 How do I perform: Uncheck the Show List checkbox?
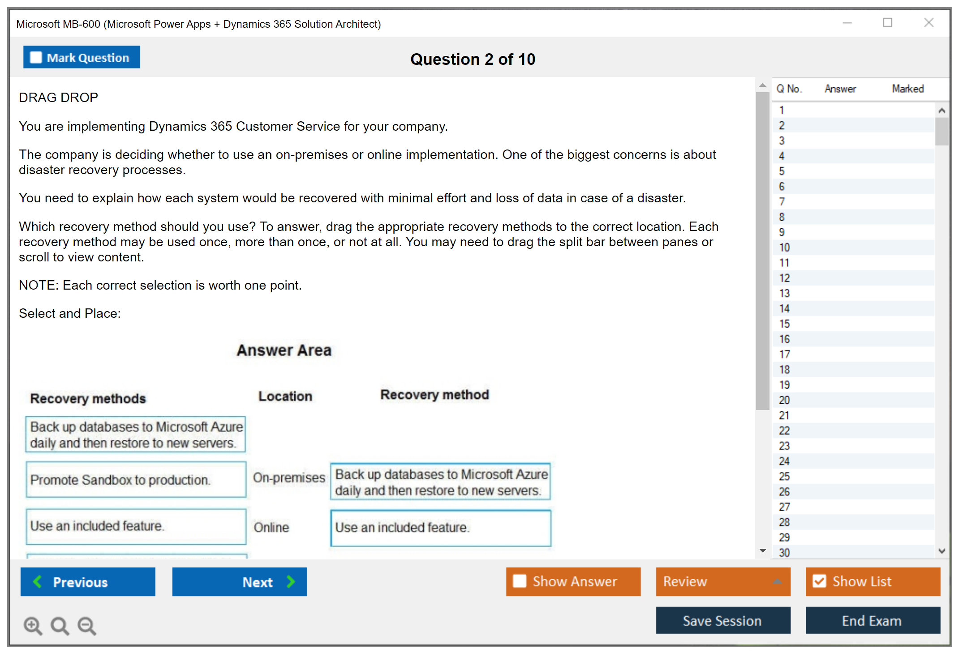(819, 581)
